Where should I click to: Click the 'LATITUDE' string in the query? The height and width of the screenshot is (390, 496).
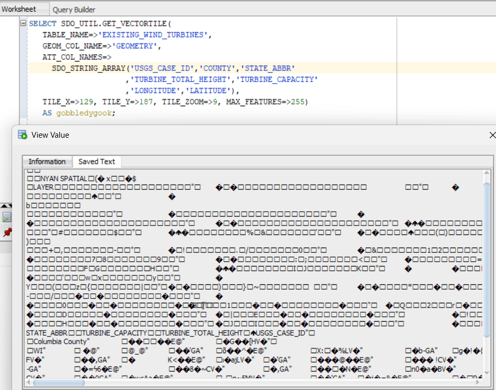[209, 91]
